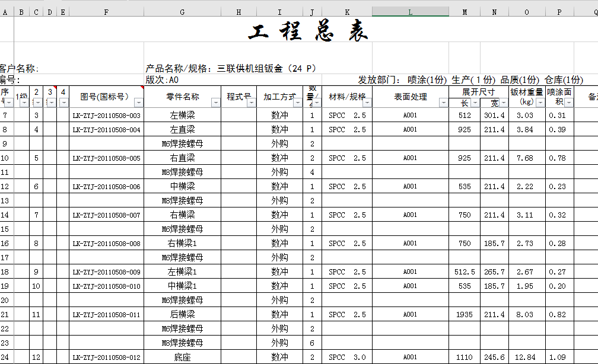Select column G header

click(x=182, y=12)
